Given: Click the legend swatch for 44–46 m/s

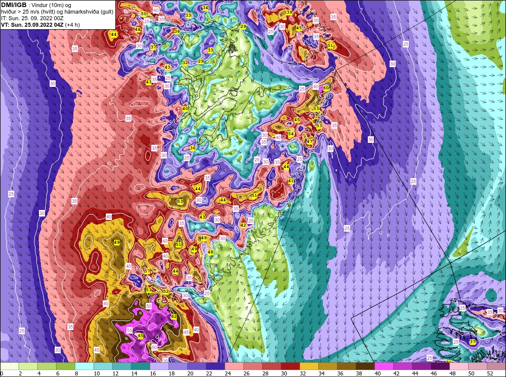Looking at the screenshot, I should click(x=421, y=366).
